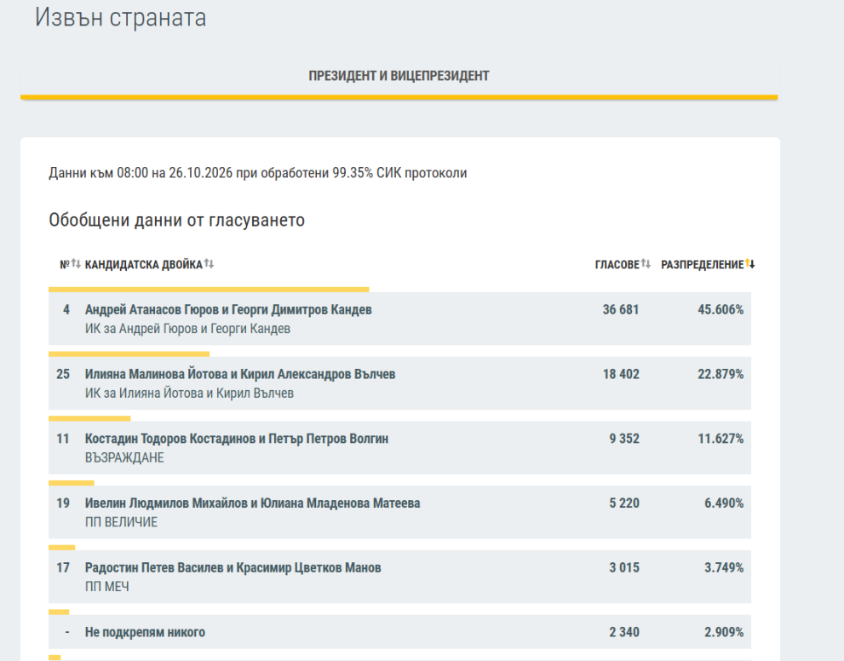Select Радостин Петев Василев candidate pair name

click(x=233, y=568)
